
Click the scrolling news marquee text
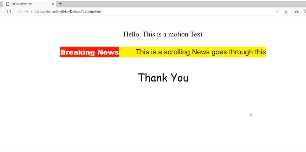click(201, 52)
